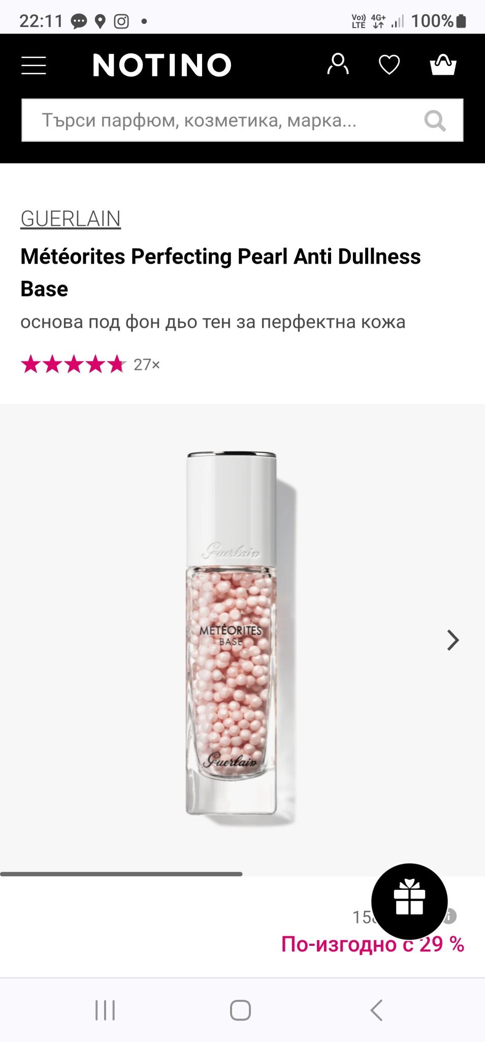Click the image gallery progress bar
Viewport: 485px width, 1042px height.
pyautogui.click(x=121, y=874)
